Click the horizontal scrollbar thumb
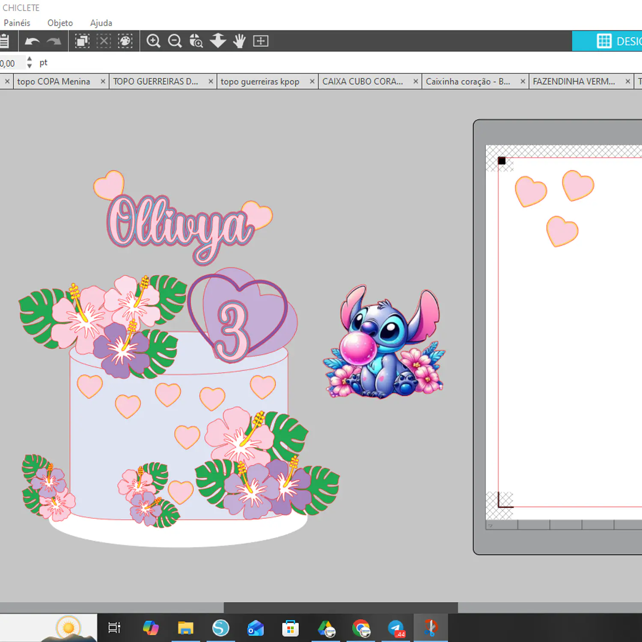The height and width of the screenshot is (642, 642). pos(341,607)
